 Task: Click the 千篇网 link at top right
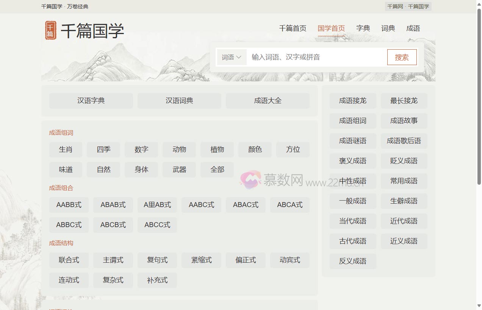click(394, 6)
